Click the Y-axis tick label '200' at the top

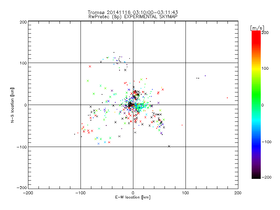tap(23, 22)
